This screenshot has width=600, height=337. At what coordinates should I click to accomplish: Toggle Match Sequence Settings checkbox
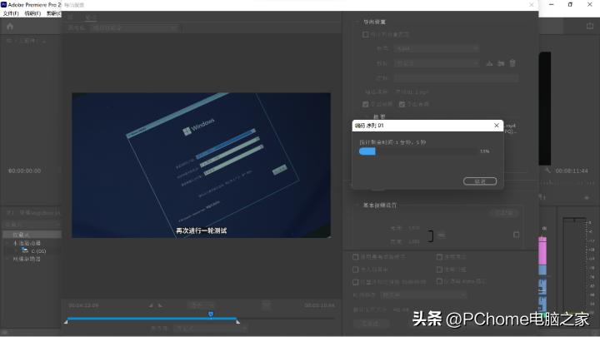(x=366, y=34)
